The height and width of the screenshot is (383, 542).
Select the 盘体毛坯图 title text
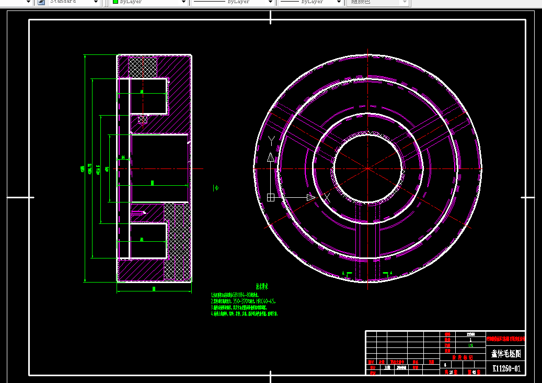tap(506, 354)
